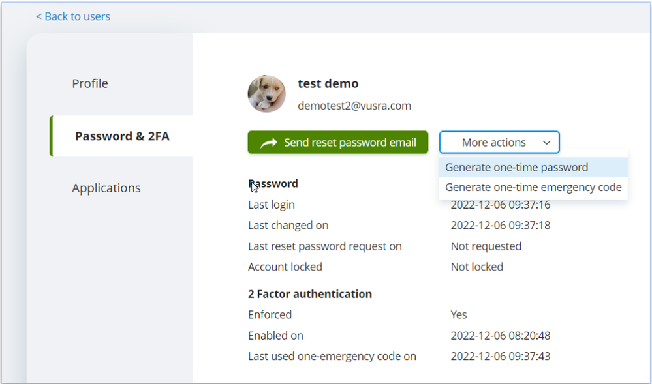Choose Generate one-time emergency code
This screenshot has height=384, width=652.
pyautogui.click(x=533, y=188)
